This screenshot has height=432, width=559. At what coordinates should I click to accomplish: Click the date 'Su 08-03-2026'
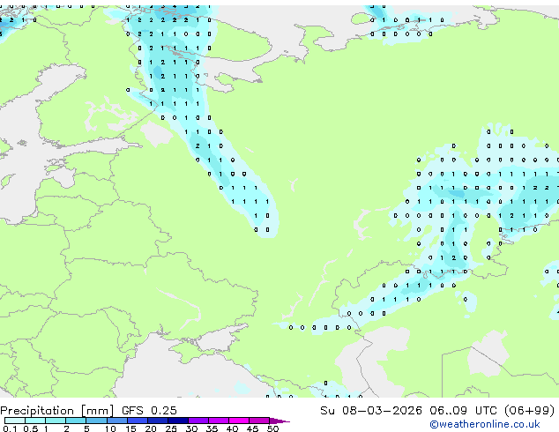pos(371,411)
